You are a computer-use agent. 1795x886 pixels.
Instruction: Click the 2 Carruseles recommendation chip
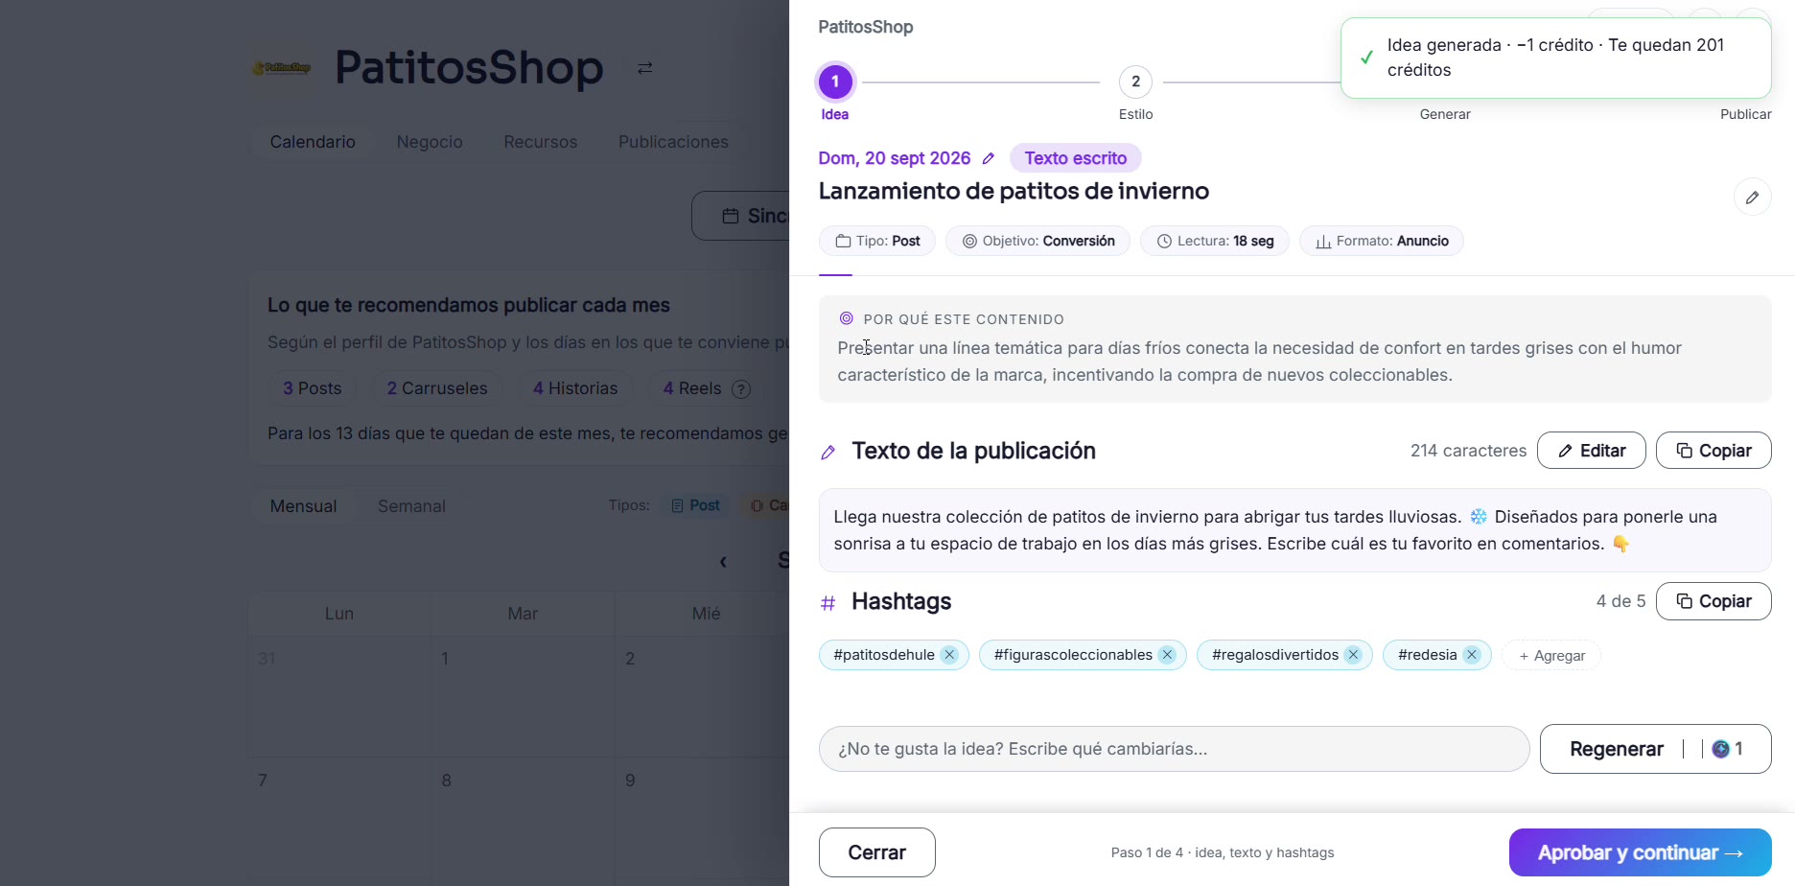437,388
